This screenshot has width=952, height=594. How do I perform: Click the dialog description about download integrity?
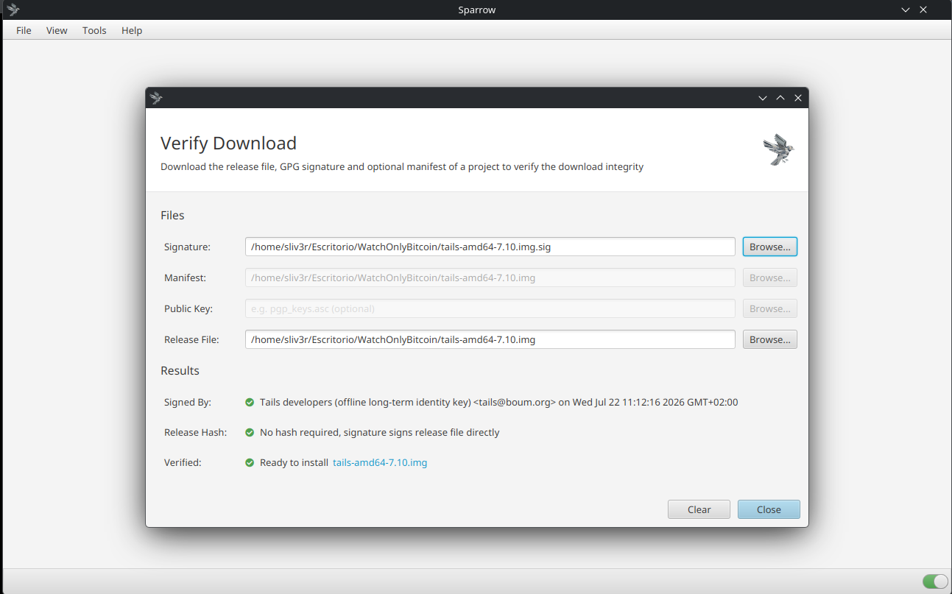(x=402, y=166)
